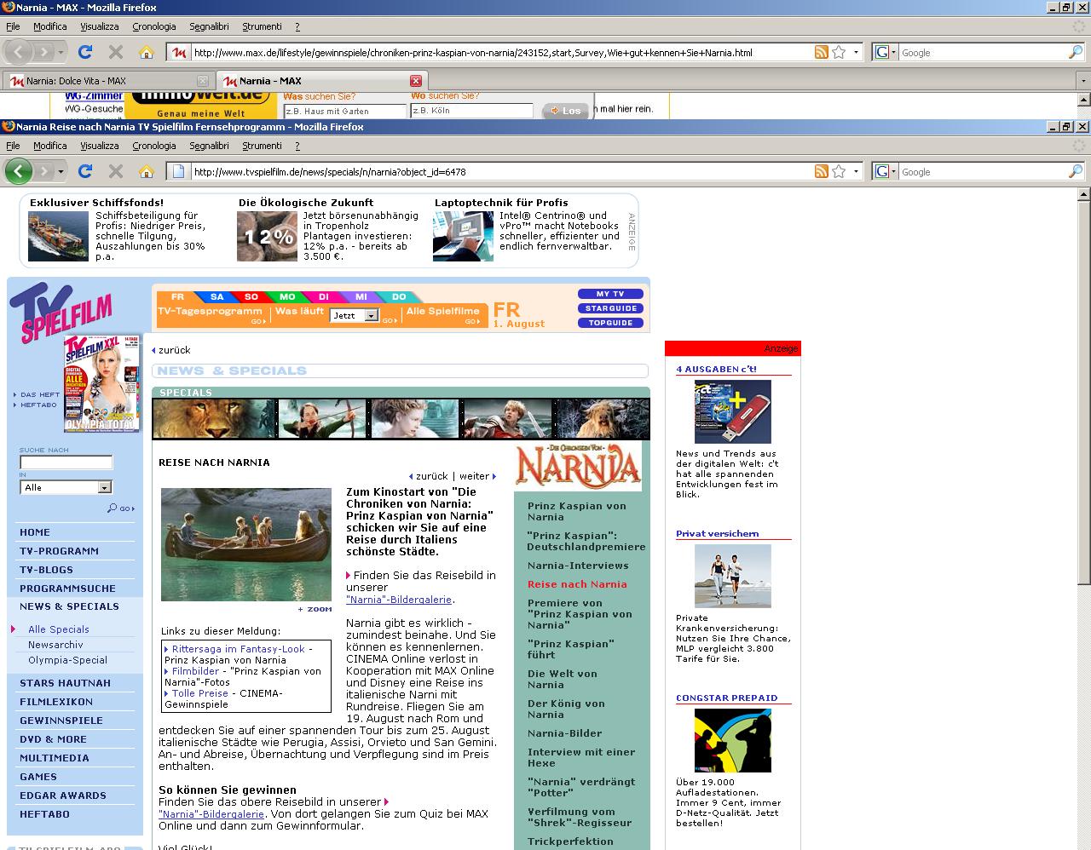1091x850 pixels.
Task: Click Stop icon in TV Spielfilm window toolbar
Action: pyautogui.click(x=116, y=171)
